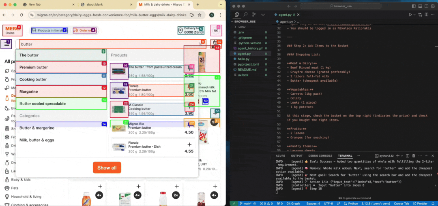Open README.md in the file explorer

tap(247, 70)
